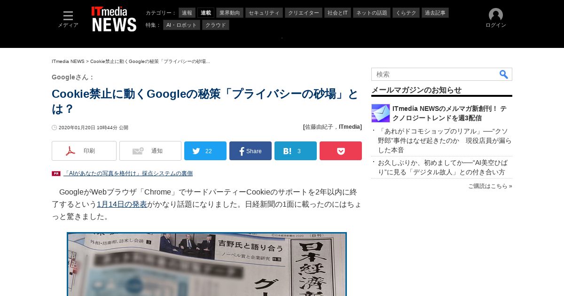Click the 通知 mail notification button
This screenshot has height=296, width=564.
click(x=150, y=151)
